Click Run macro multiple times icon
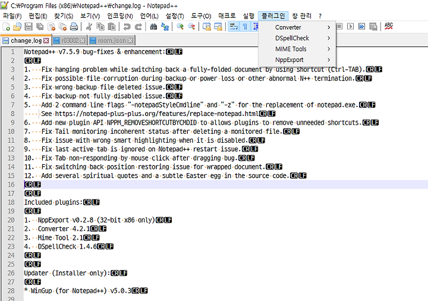The width and height of the screenshot is (428, 301). pyautogui.click(x=361, y=27)
